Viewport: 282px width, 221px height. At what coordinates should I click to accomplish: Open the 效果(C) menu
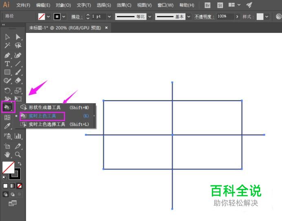pos(124,5)
